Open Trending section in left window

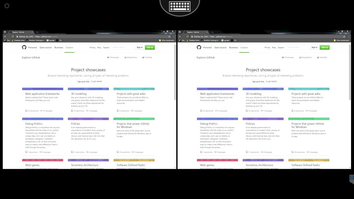click(x=147, y=57)
